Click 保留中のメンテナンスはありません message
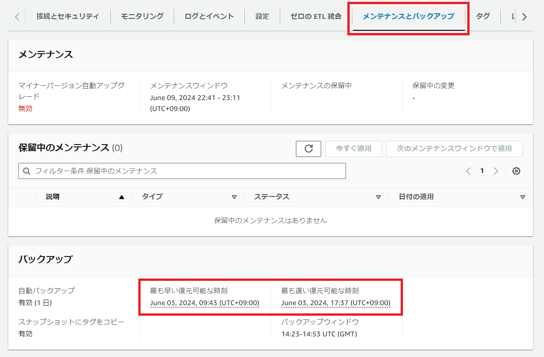Screen dimensions: 544x357 [271, 220]
